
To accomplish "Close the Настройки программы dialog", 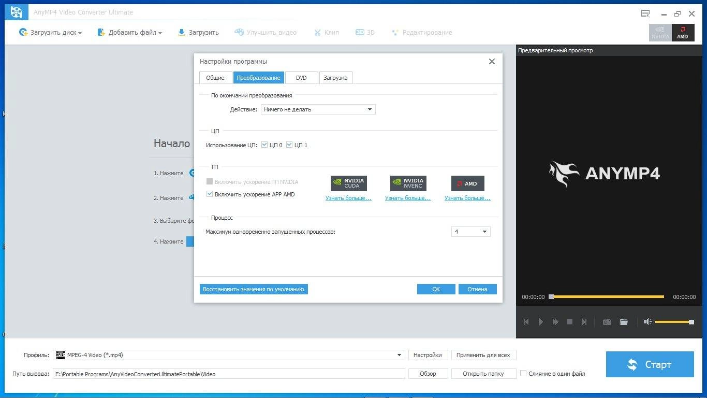I will [x=492, y=61].
